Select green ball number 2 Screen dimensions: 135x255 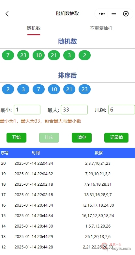(x=84, y=55)
